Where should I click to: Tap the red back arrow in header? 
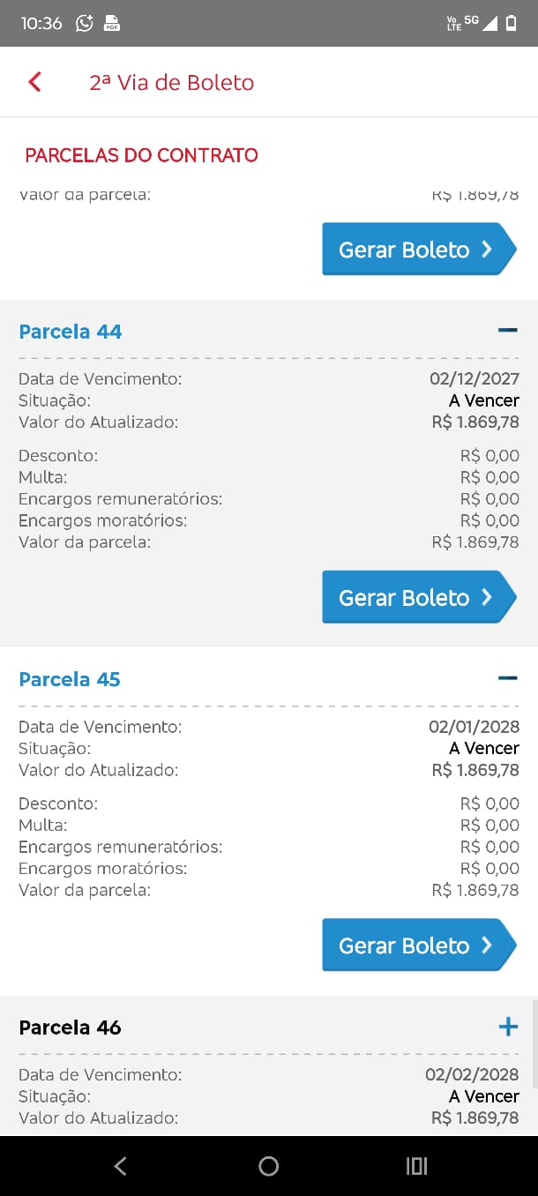35,82
